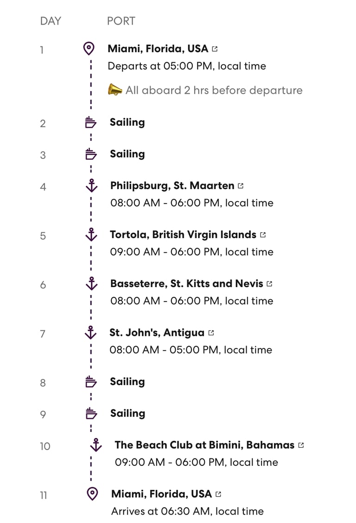356x523 pixels.
Task: Click the location pin for Day 11 Miami arrival
Action: 92,494
